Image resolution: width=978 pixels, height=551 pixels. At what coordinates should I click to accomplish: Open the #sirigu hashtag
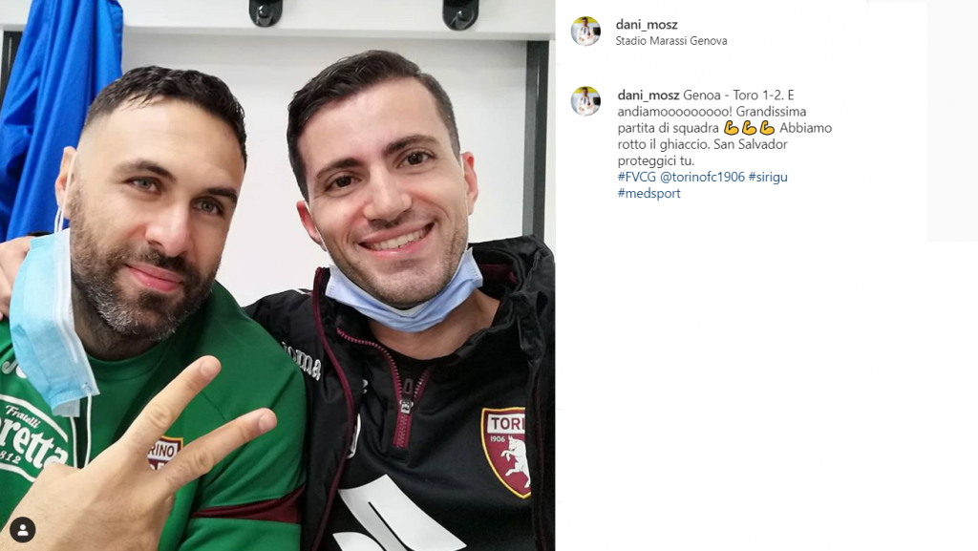(x=768, y=177)
